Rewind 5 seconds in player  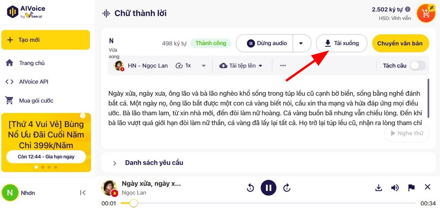click(x=250, y=187)
